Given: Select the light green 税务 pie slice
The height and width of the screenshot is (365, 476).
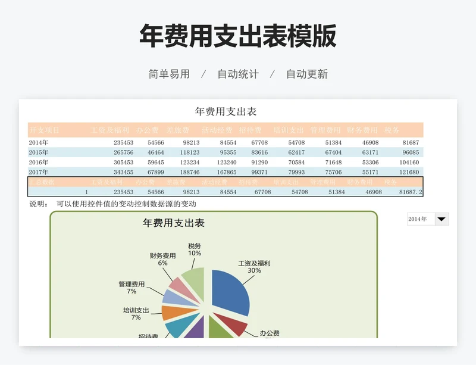Looking at the screenshot, I should [x=195, y=283].
